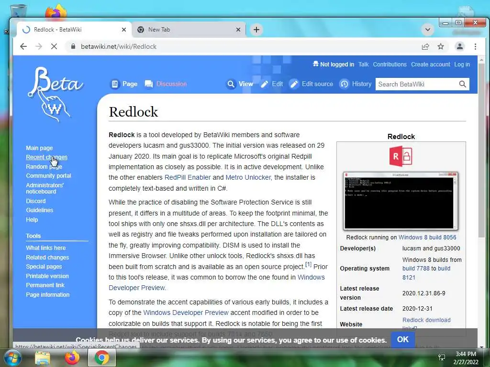The image size is (490, 367).
Task: Open the build 7788 link
Action: coord(416,269)
